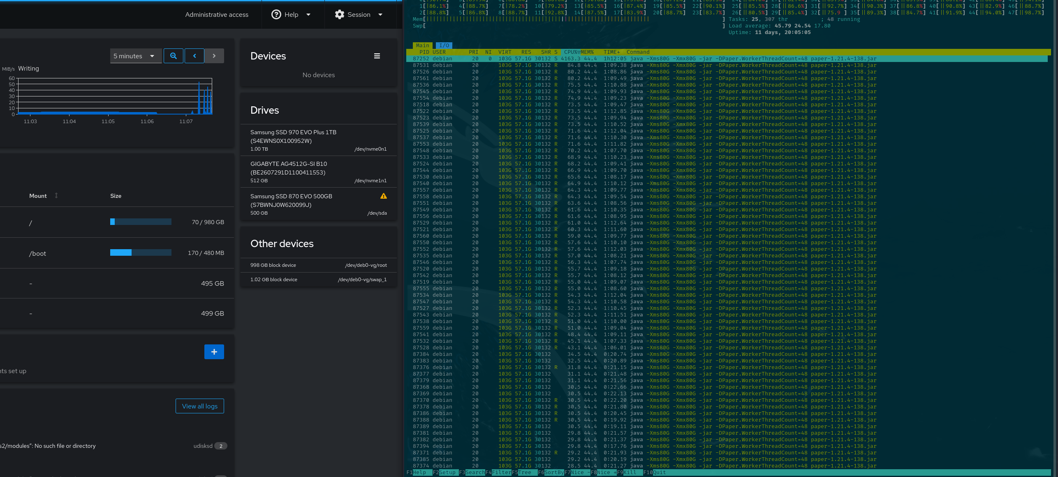Click the Administrative access button
The width and height of the screenshot is (1058, 477).
217,15
